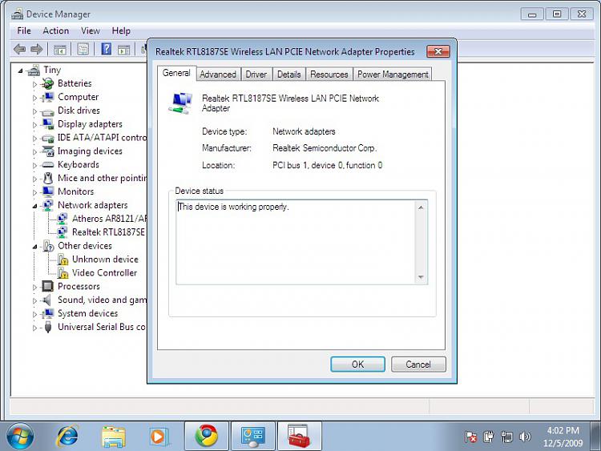601x451 pixels.
Task: Click the Show/Hide console tree toolbar icon
Action: [60, 50]
